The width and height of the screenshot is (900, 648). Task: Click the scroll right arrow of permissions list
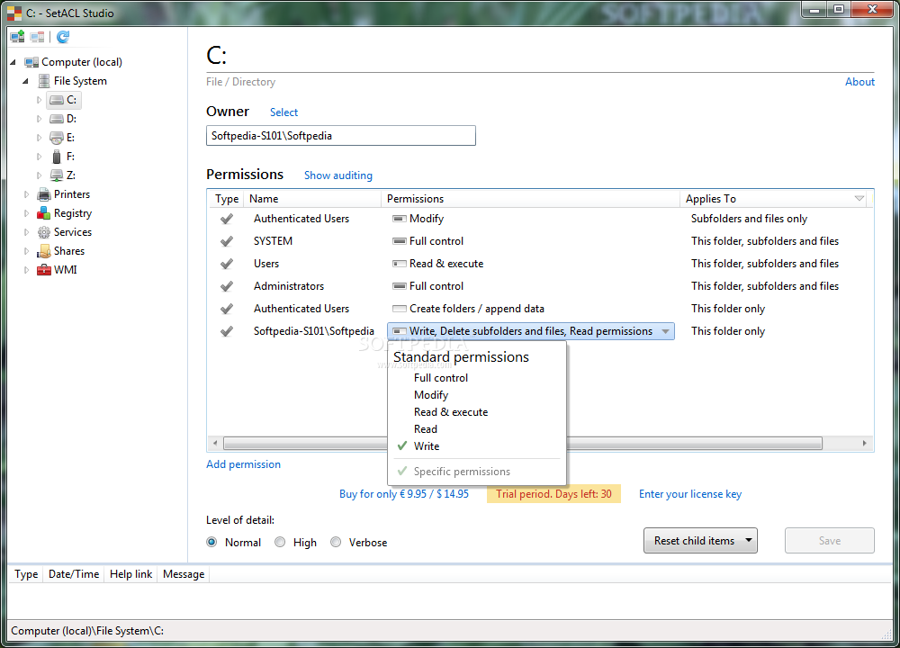coord(864,443)
